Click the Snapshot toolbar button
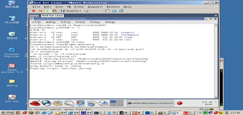 pyautogui.click(x=71, y=11)
